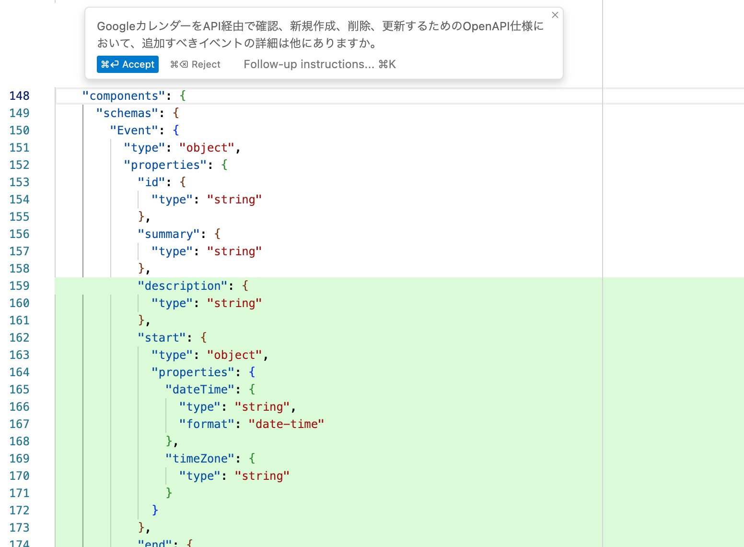Click the "dateTime" property key
The height and width of the screenshot is (547, 744).
coord(200,390)
